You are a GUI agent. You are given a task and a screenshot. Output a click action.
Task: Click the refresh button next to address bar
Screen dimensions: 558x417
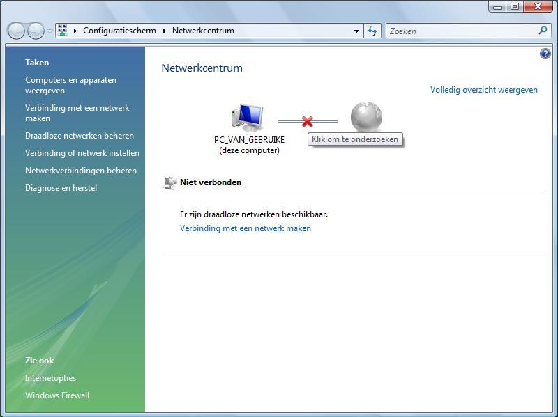click(372, 31)
